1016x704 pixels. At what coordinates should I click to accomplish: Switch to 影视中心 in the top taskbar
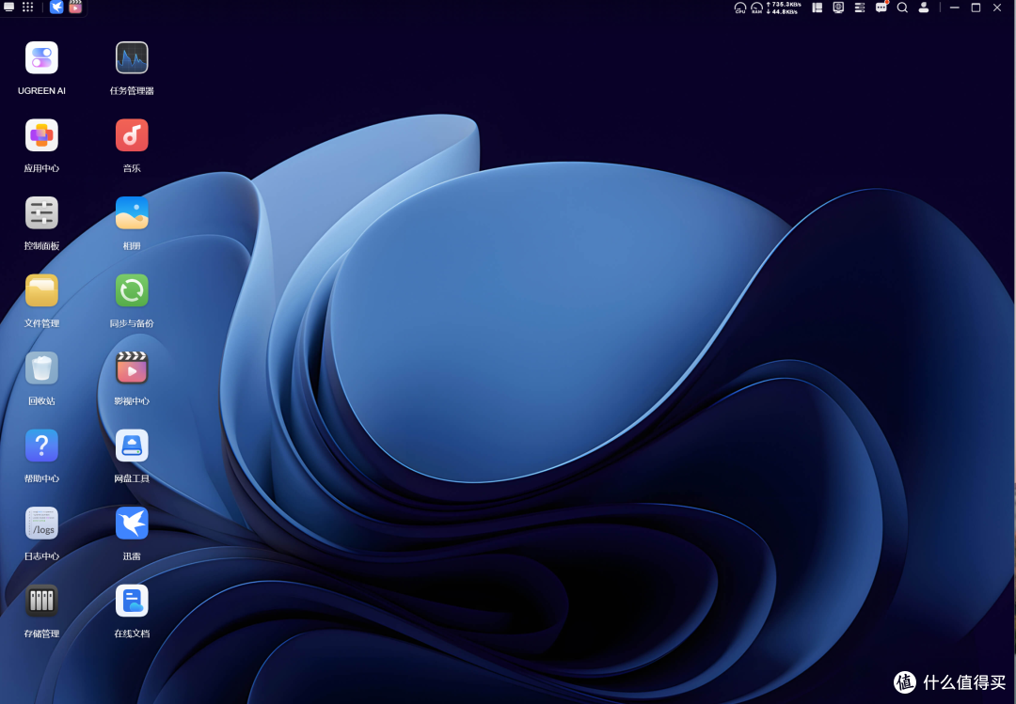coord(75,8)
